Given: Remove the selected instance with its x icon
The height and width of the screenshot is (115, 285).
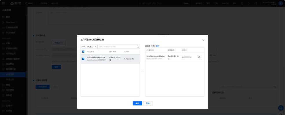Looking at the screenshot, I should point(199,57).
